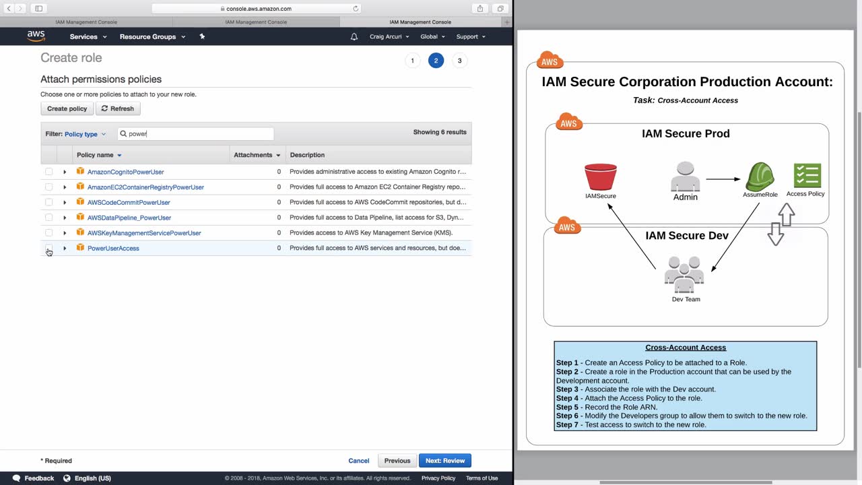
Task: Click the Admin user icon in diagram
Action: (686, 176)
